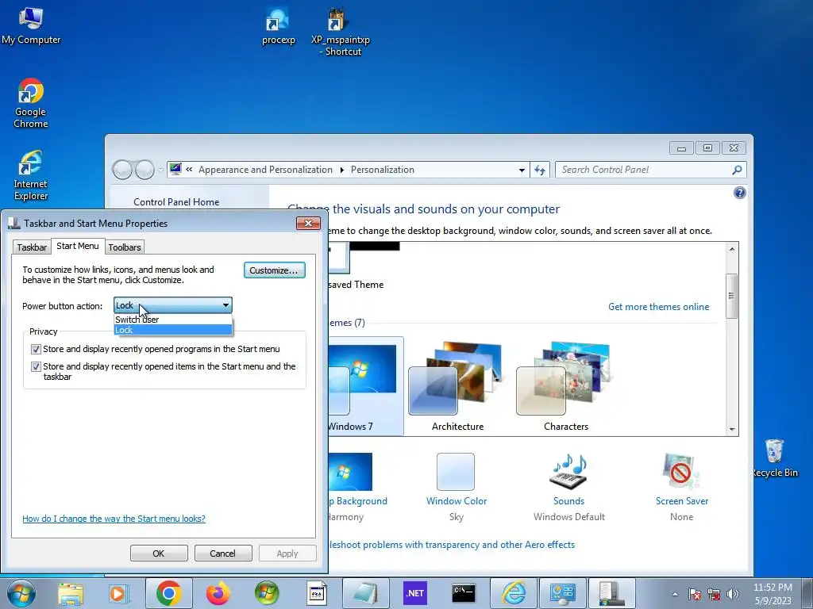Expand the address bar history dropdown
This screenshot has width=813, height=609.
click(x=522, y=170)
